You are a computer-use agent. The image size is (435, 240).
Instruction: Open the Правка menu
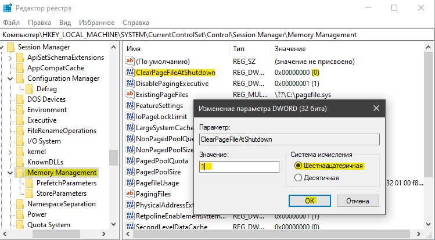click(39, 23)
